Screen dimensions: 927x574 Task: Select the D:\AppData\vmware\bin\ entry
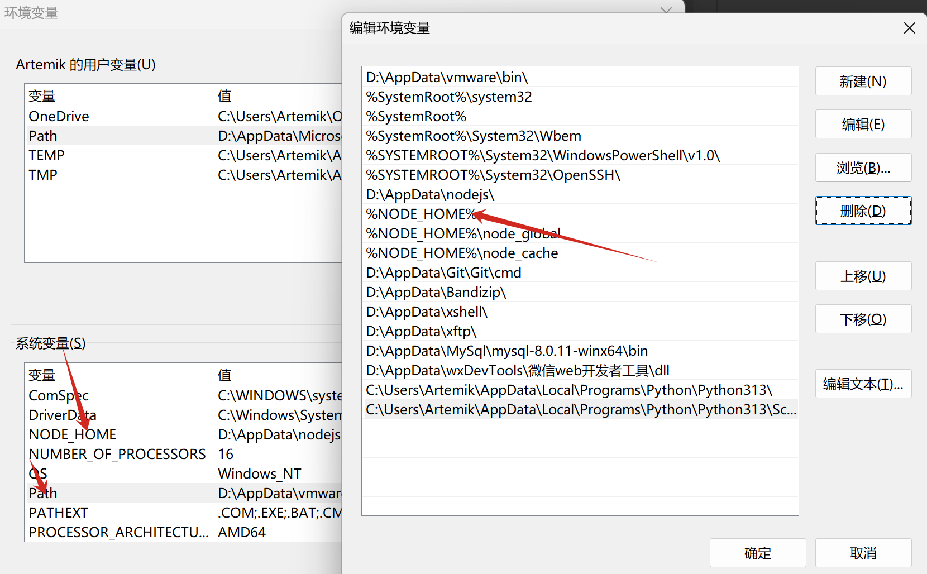tap(447, 78)
